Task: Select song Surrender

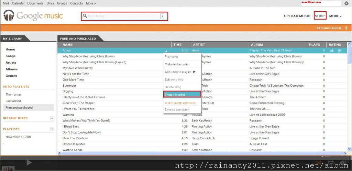Action: [x=69, y=85]
